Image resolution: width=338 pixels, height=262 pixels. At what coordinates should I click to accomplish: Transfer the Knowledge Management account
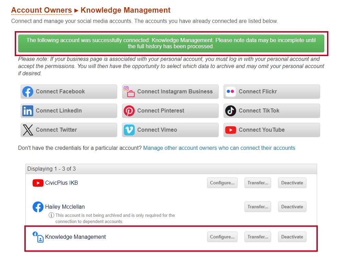(258, 237)
